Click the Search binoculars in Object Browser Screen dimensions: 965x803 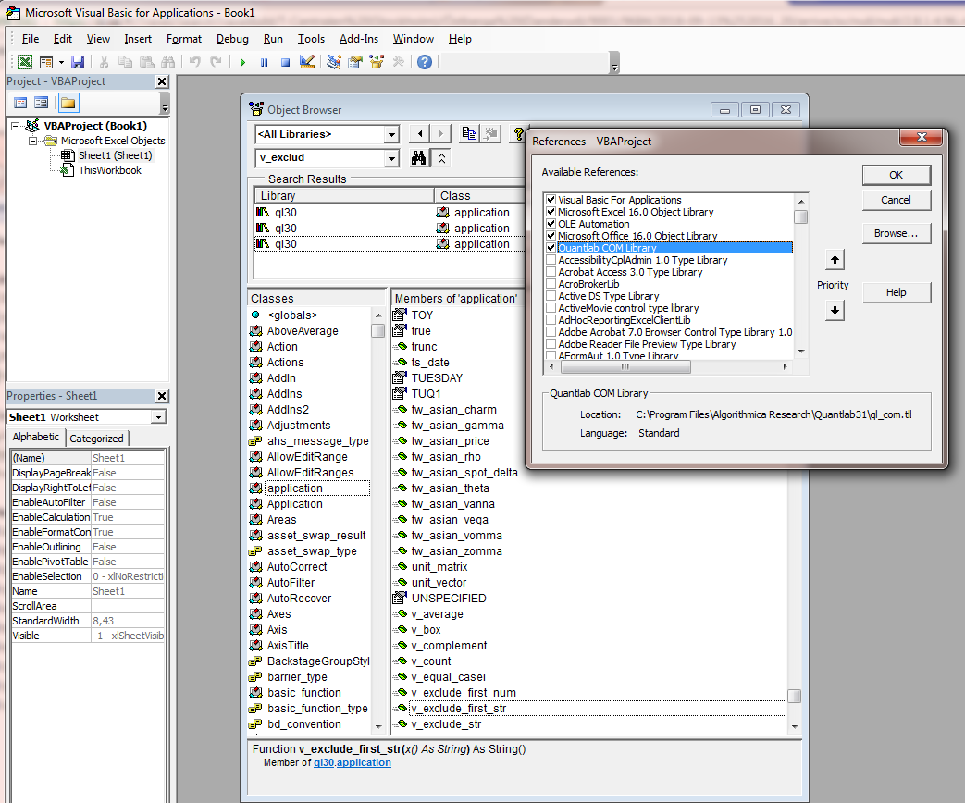419,158
